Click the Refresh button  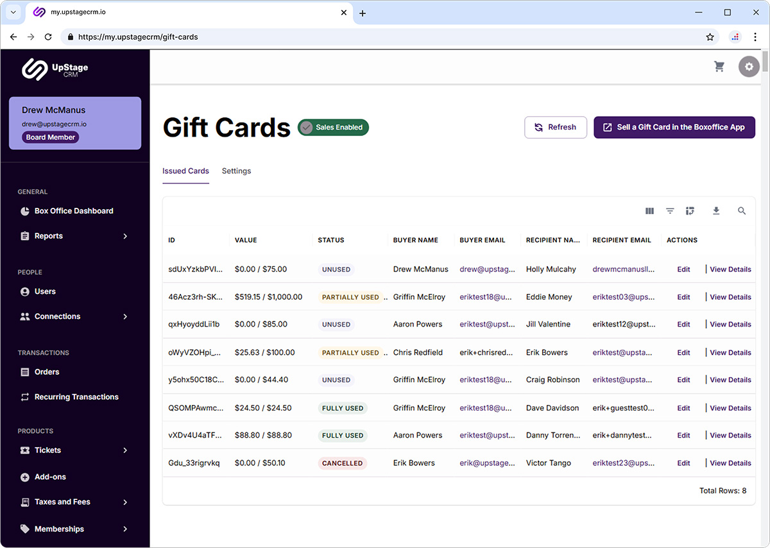[x=555, y=128]
